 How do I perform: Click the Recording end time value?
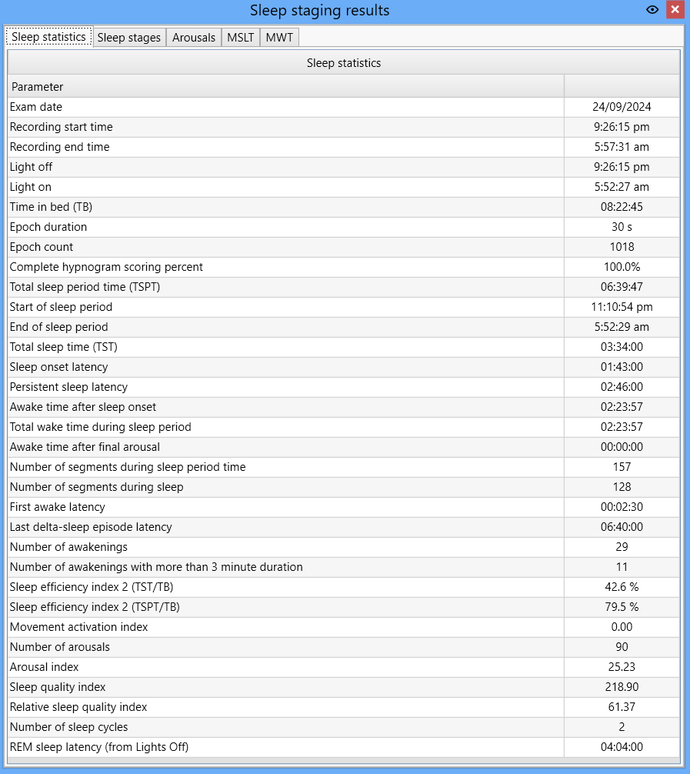click(622, 147)
